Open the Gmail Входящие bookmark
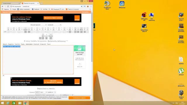The height and width of the screenshot is (105, 187). pyautogui.click(x=58, y=9)
